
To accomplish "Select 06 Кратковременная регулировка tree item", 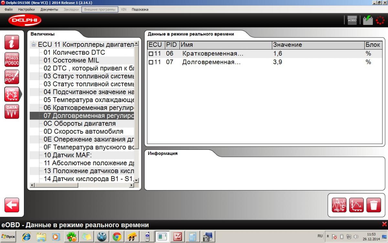I will 89,108.
